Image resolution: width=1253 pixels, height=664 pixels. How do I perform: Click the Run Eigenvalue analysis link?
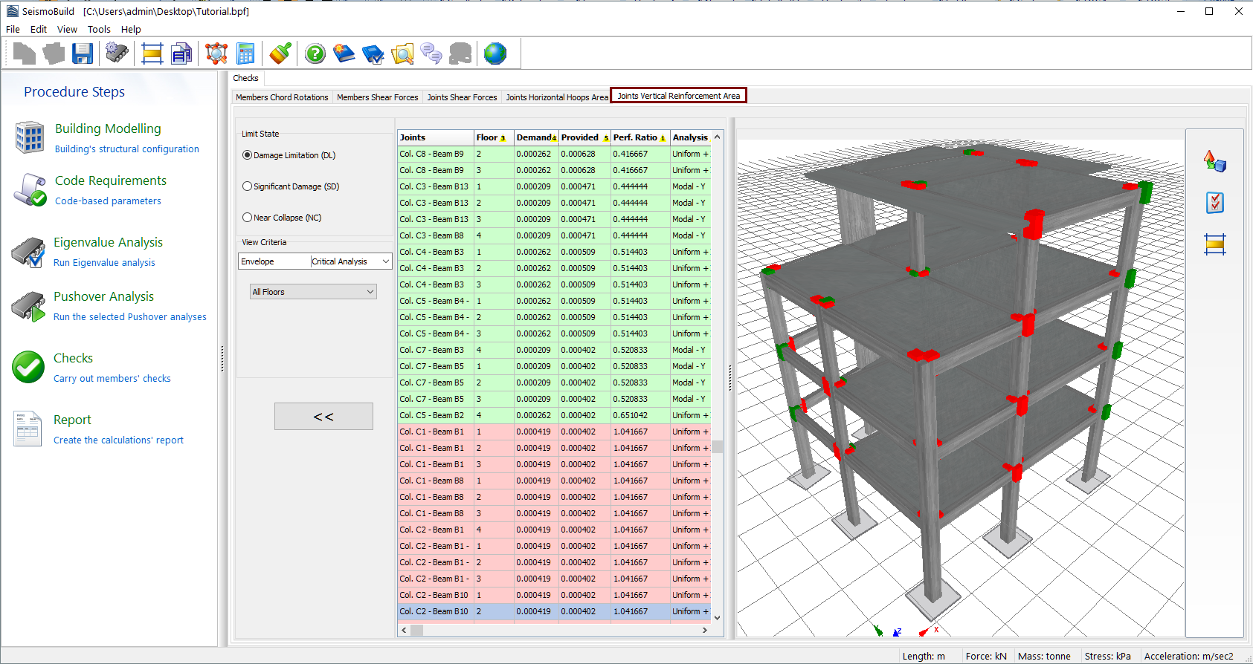coord(104,263)
